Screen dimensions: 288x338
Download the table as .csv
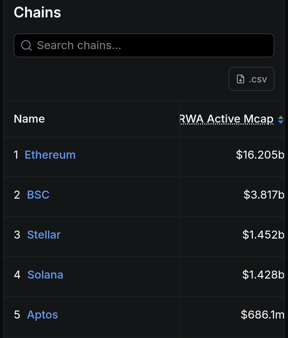coord(251,79)
